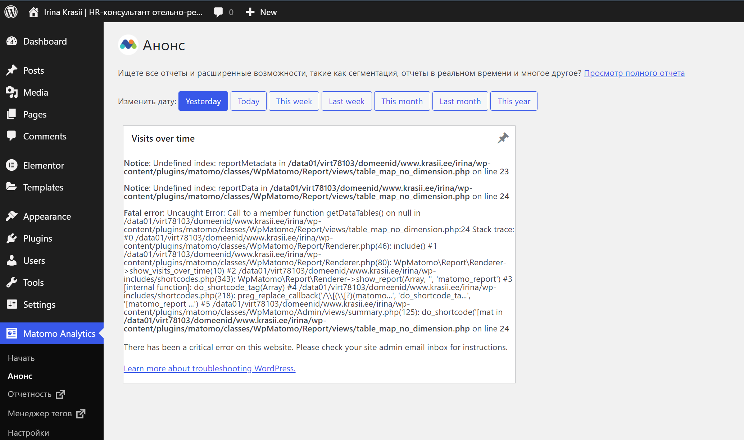Open the Appearance menu
This screenshot has height=440, width=744.
coord(47,216)
